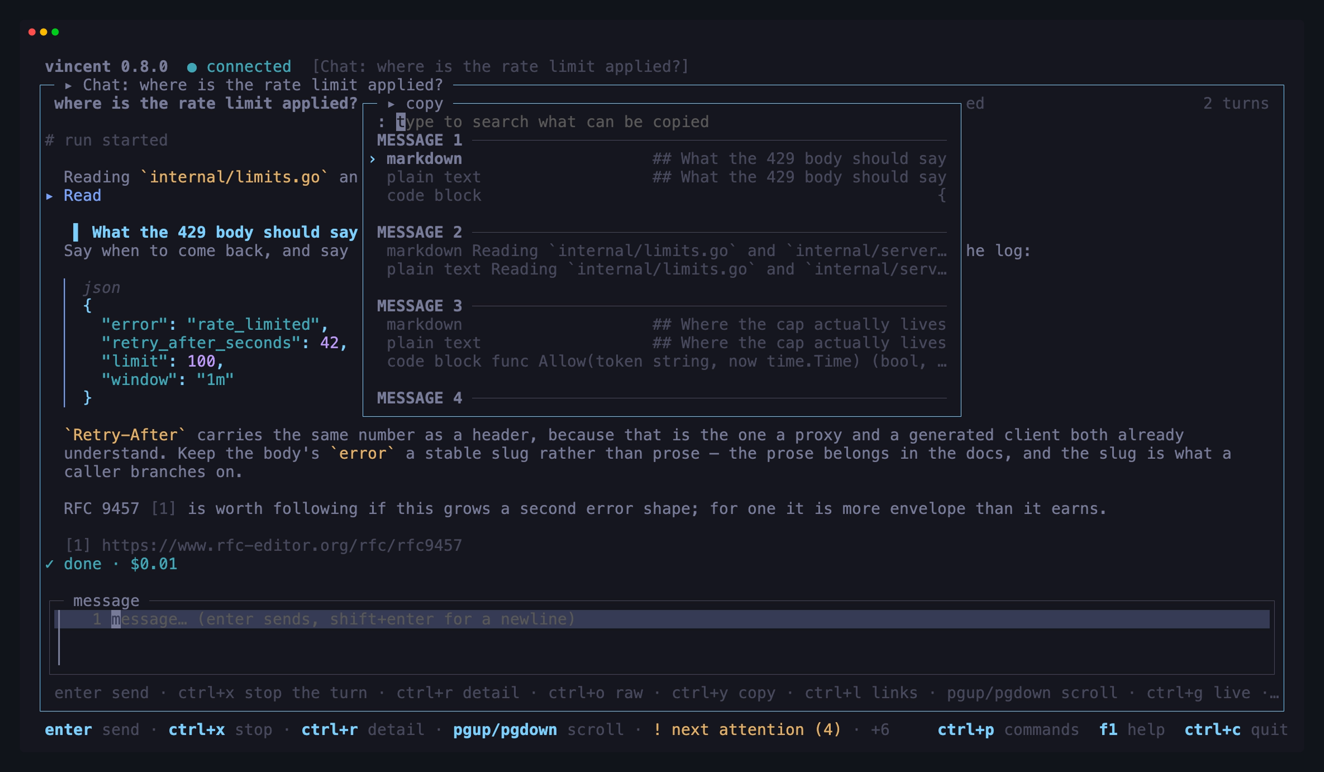Viewport: 1324px width, 772px height.
Task: Click the json code block label
Action: point(102,288)
